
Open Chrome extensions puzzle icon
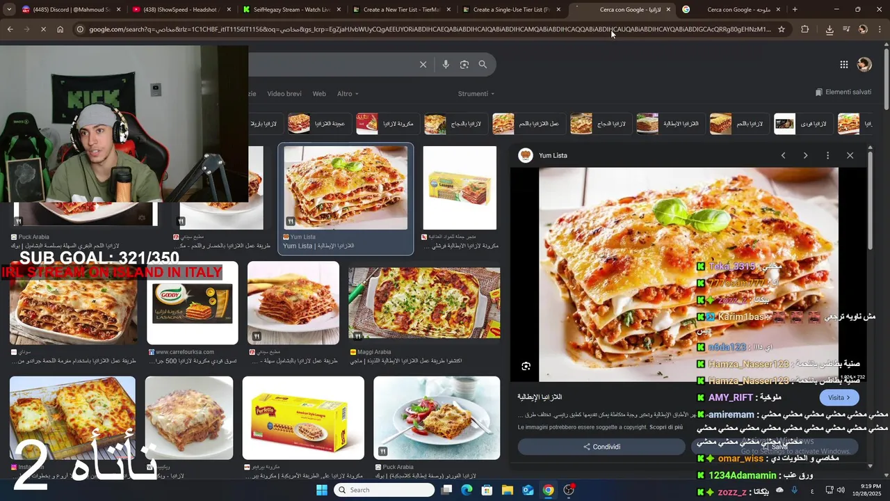click(x=805, y=29)
